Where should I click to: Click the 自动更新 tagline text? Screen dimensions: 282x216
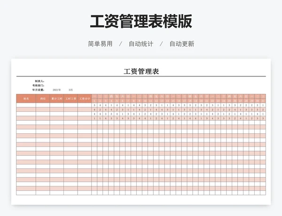tap(182, 44)
